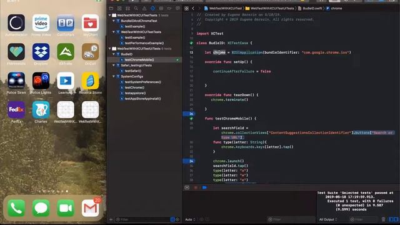Open the Find navigator magnifier icon
Screen dimensions: 400x225
coord(136,8)
